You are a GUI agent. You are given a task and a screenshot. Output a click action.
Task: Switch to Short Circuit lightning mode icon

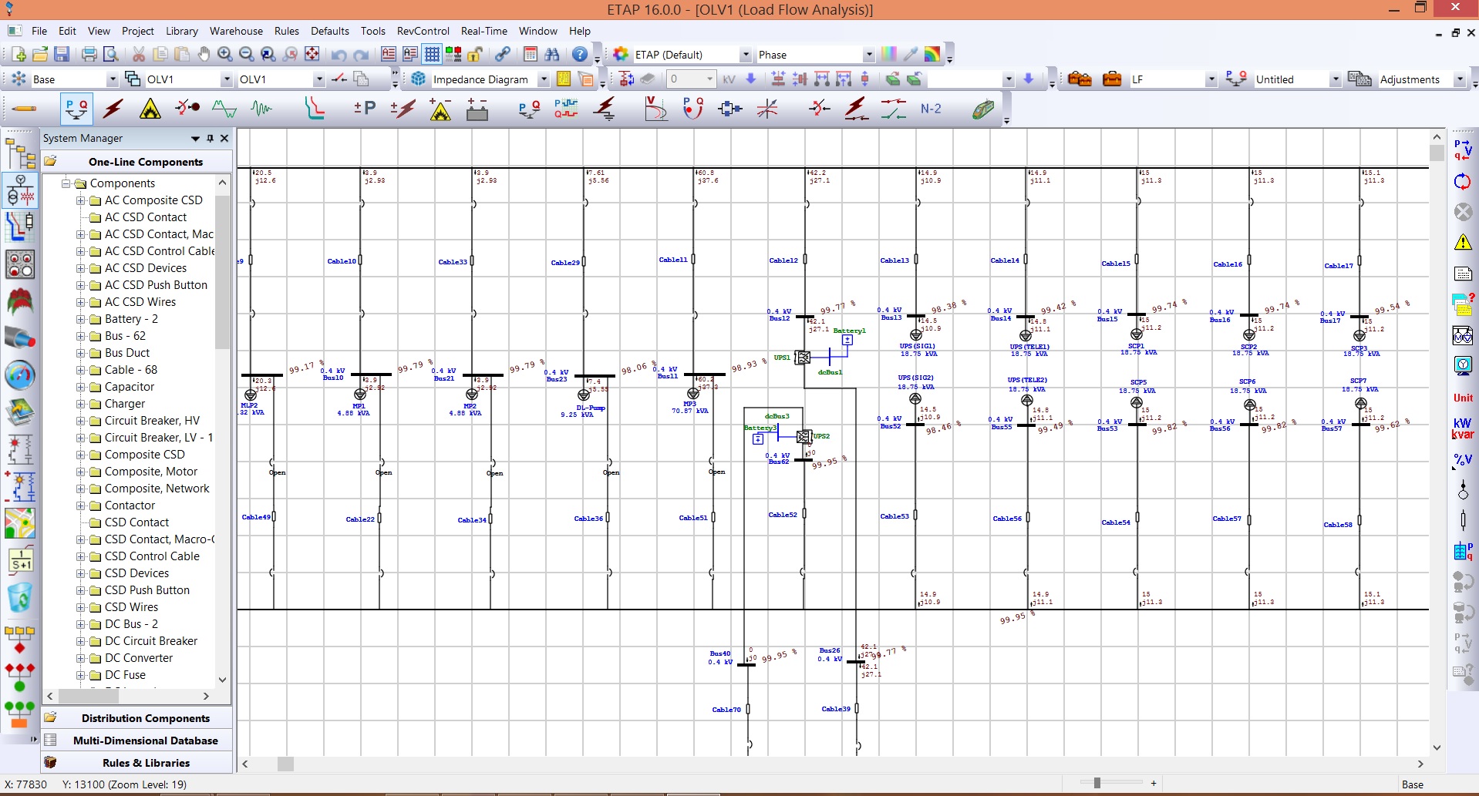click(113, 109)
